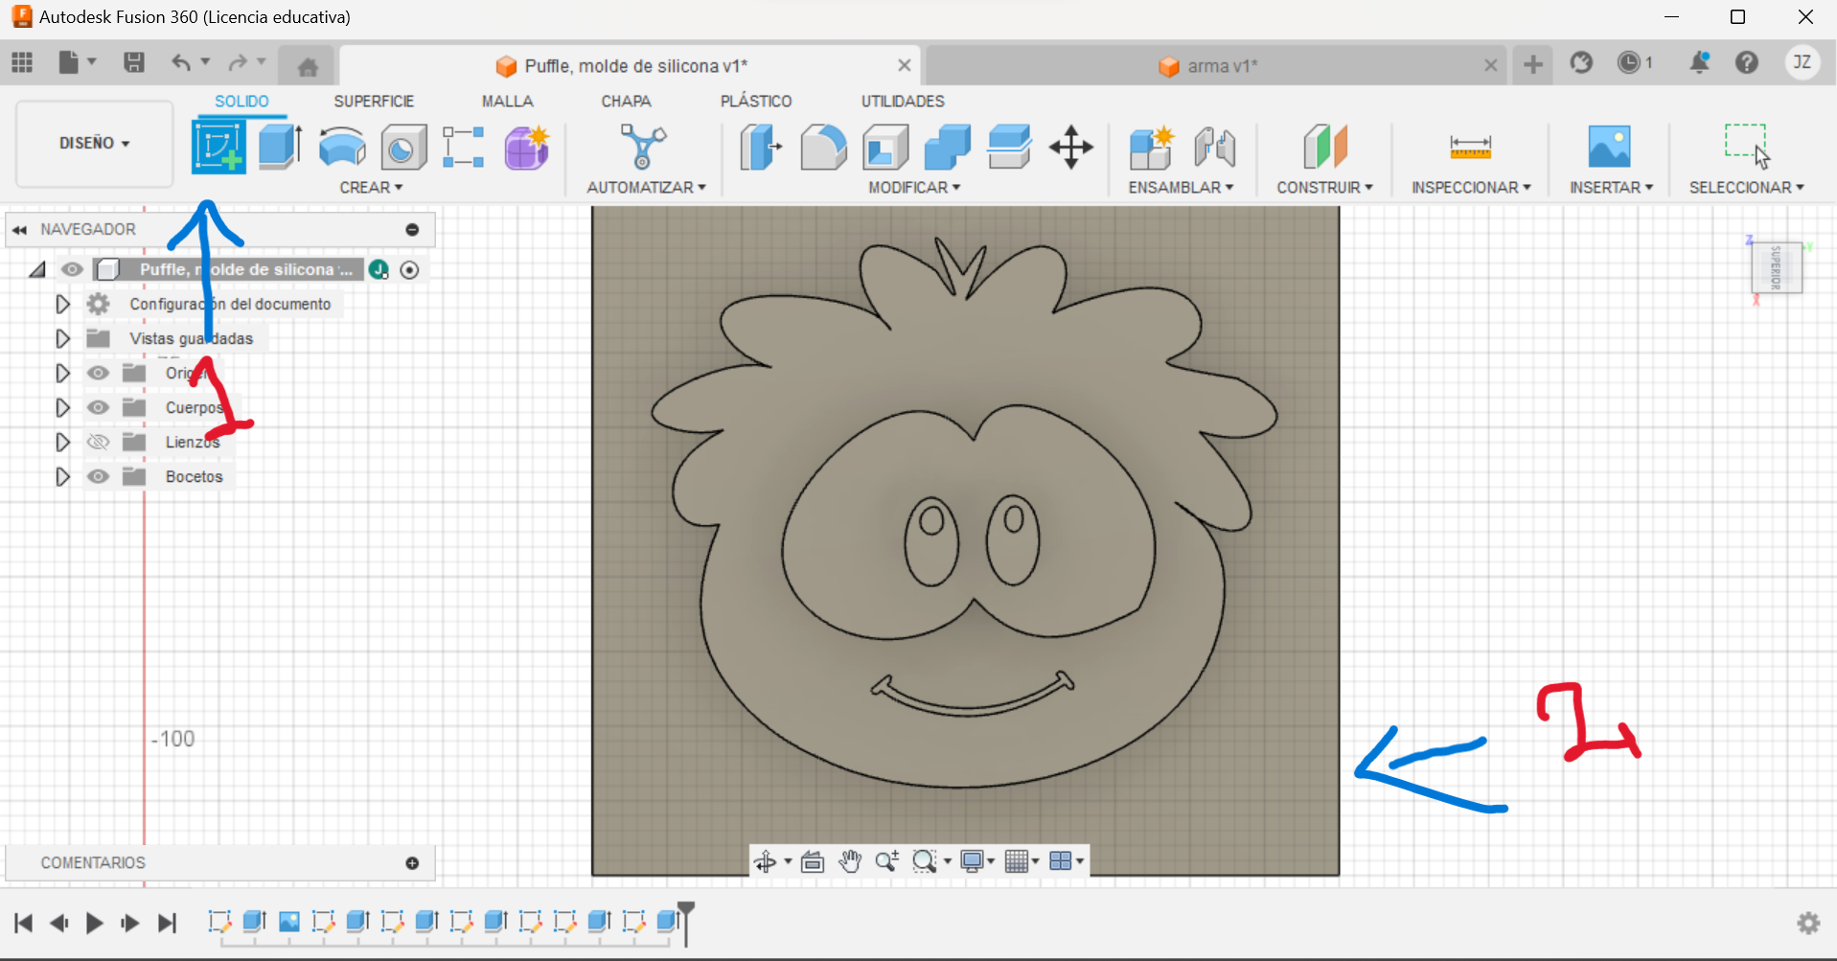Image resolution: width=1837 pixels, height=961 pixels.
Task: Switch to the MALLA tab
Action: pyautogui.click(x=507, y=102)
